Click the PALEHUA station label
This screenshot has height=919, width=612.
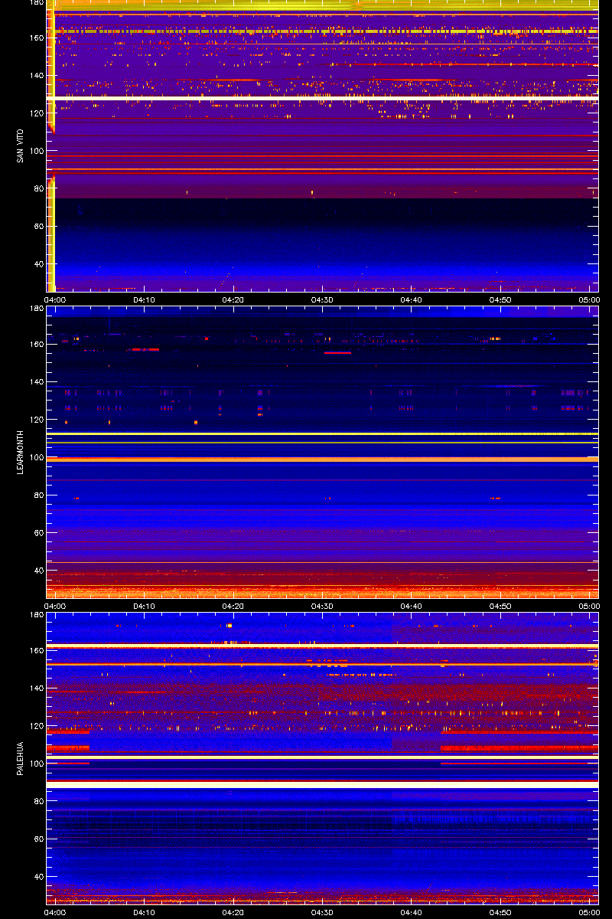pyautogui.click(x=20, y=758)
